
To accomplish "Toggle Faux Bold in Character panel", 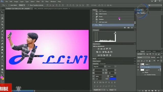I will (94, 83).
